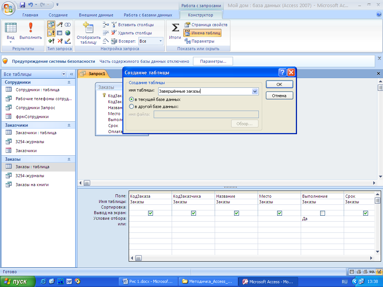This screenshot has height=287, width=383.
Task: Switch to PivotChart view from status bar
Action: click(365, 272)
